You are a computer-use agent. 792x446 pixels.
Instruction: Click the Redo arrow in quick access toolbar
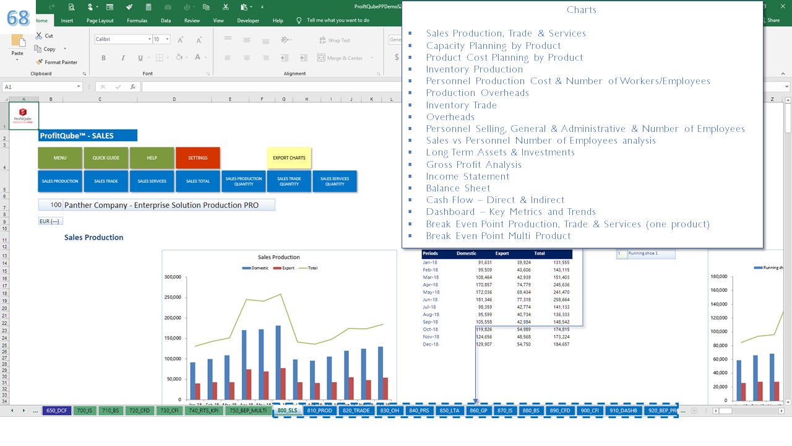(x=53, y=7)
